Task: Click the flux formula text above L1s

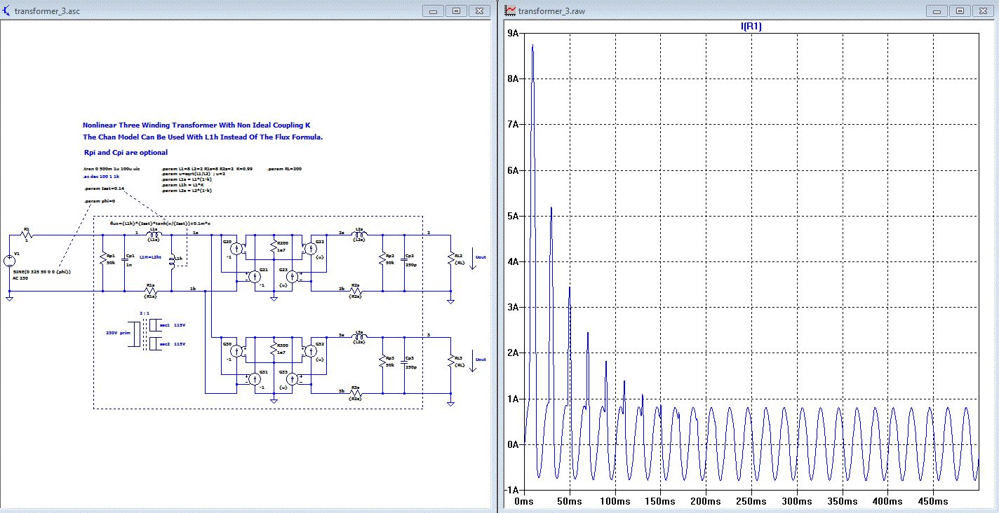Action: point(161,223)
